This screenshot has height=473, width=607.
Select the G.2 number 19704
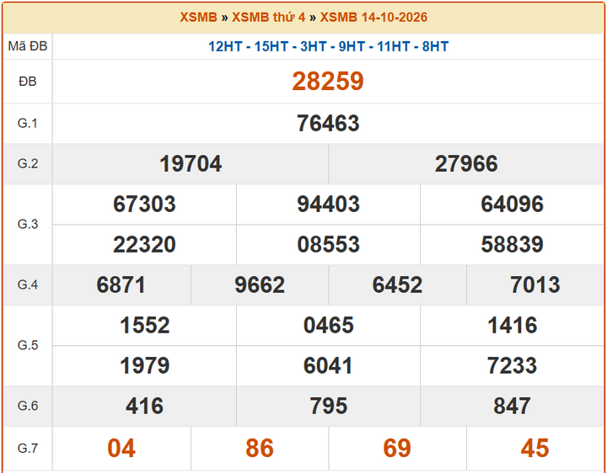191,163
